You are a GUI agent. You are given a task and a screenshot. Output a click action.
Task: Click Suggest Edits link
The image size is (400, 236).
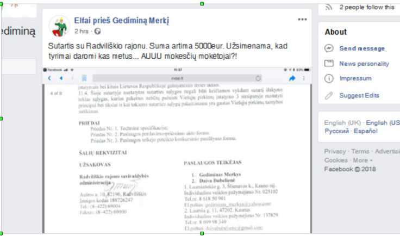click(359, 95)
